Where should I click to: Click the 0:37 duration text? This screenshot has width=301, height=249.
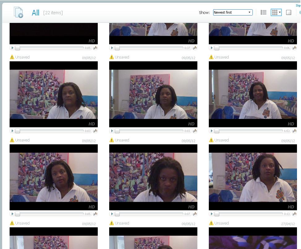tap(187, 48)
